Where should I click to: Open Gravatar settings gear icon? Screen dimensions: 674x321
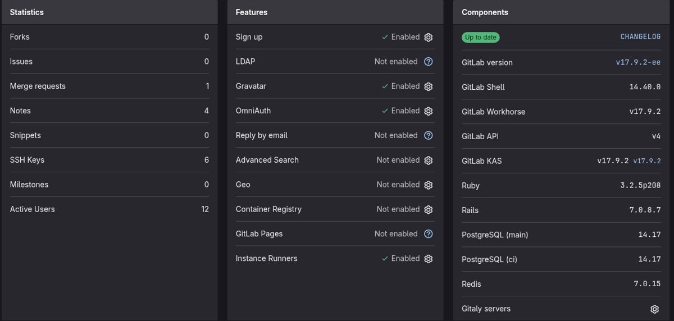pyautogui.click(x=429, y=86)
